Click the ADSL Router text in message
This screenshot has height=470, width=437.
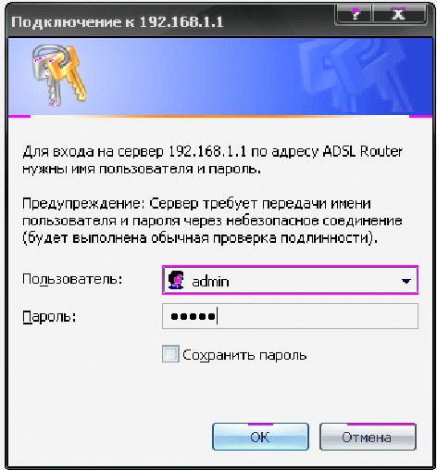coord(363,151)
